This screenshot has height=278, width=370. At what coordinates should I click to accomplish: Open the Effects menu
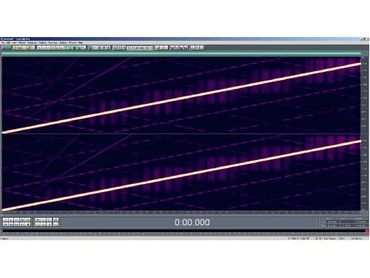click(22, 43)
